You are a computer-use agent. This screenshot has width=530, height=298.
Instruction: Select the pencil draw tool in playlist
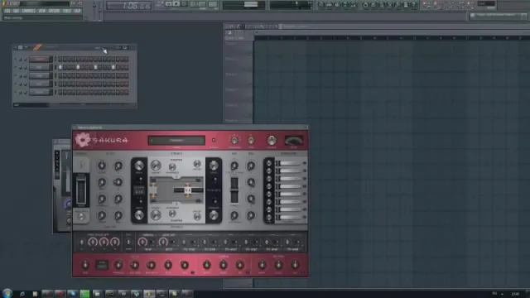(x=238, y=26)
